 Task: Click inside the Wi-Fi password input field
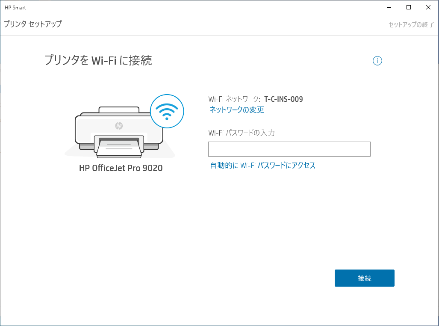tap(289, 149)
